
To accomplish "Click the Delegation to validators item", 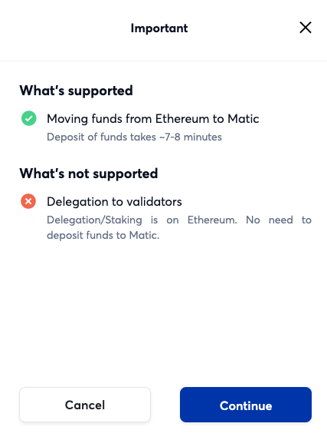I will click(114, 202).
